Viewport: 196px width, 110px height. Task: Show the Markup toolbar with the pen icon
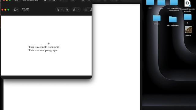point(74,10)
